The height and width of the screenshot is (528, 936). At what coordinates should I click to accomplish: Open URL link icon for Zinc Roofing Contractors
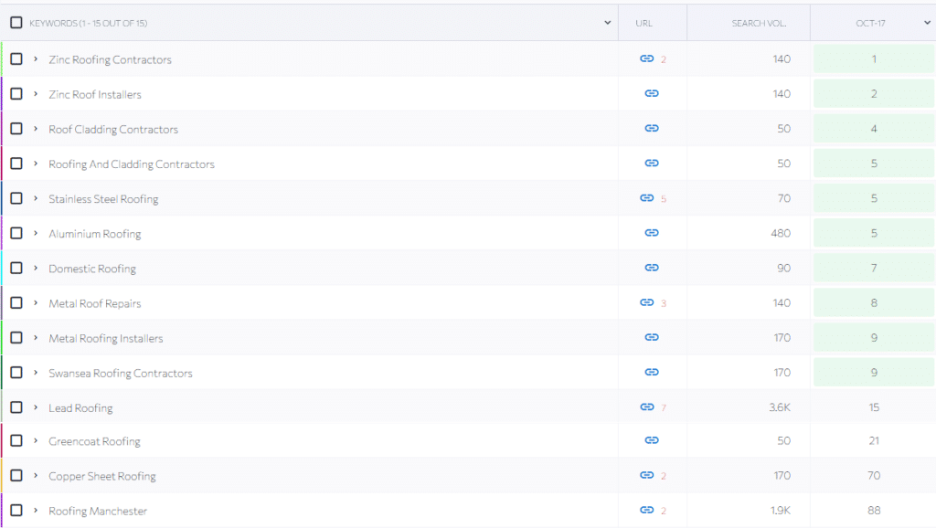[x=646, y=58]
